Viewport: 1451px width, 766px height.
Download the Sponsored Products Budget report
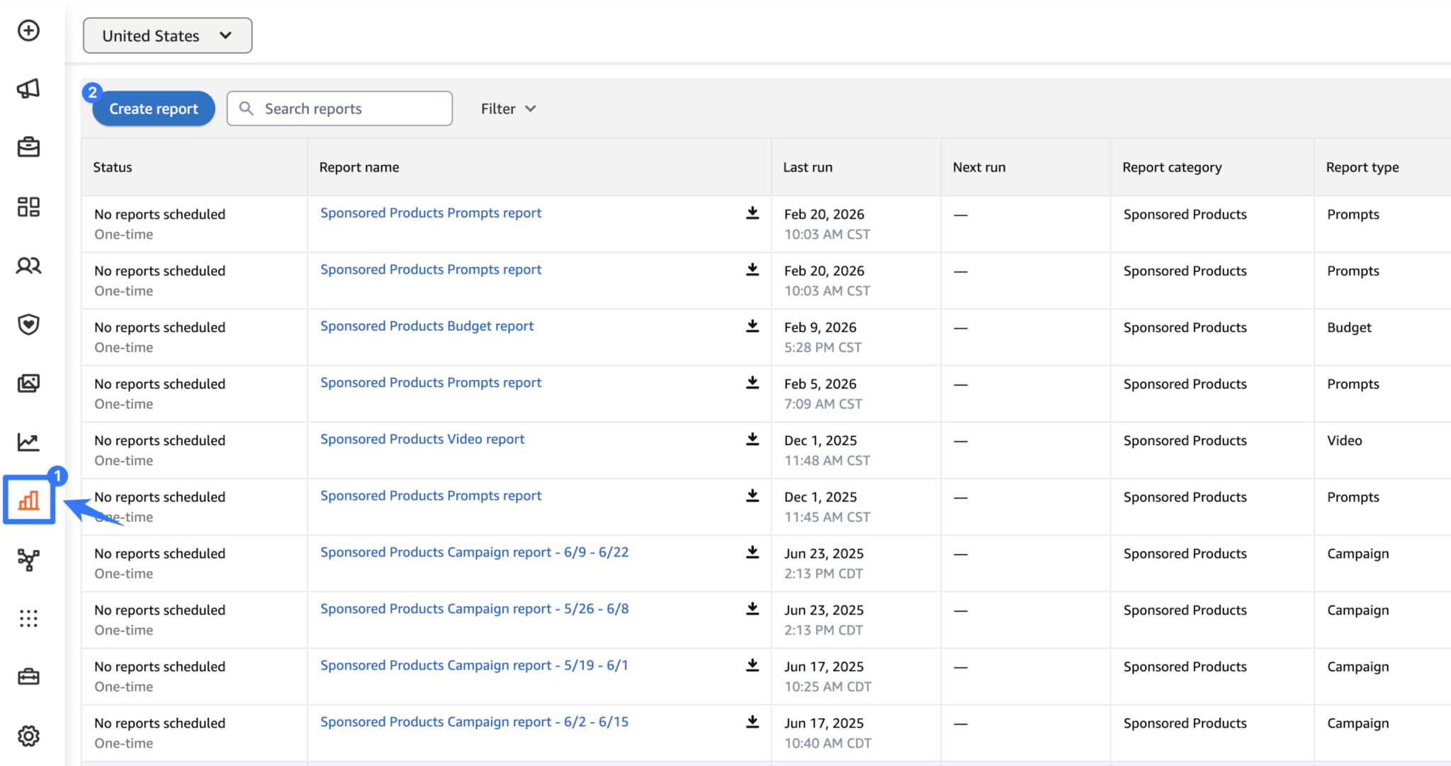coord(752,326)
